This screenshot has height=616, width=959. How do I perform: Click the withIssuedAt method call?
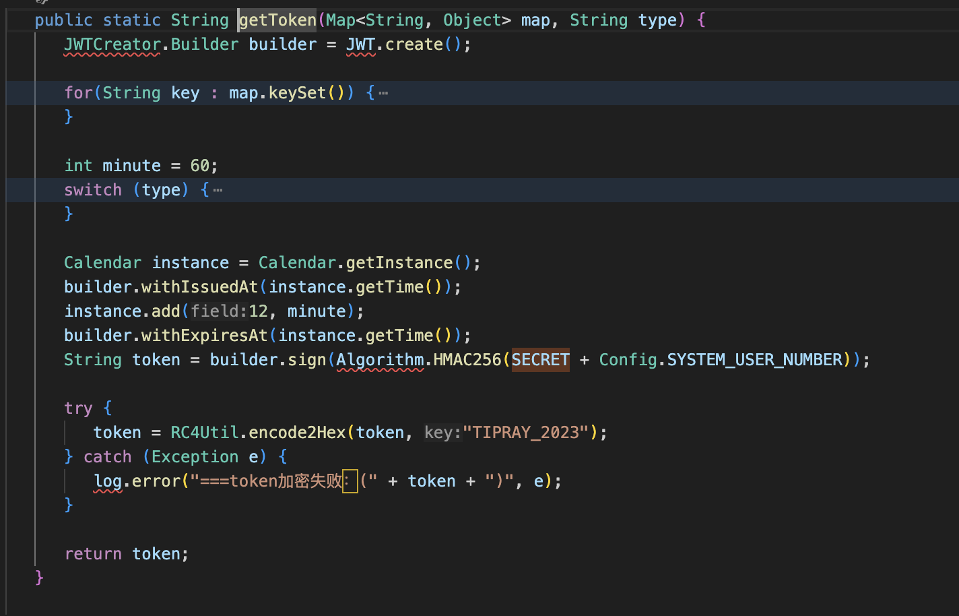(199, 287)
